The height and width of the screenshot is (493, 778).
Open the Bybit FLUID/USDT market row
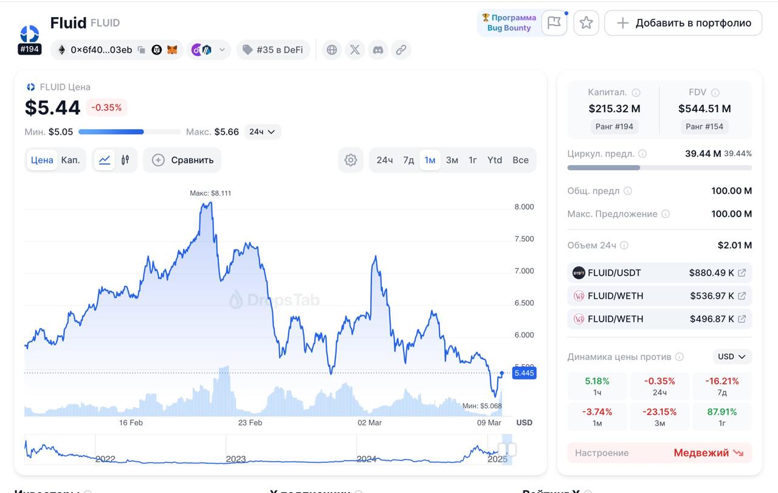(x=659, y=273)
